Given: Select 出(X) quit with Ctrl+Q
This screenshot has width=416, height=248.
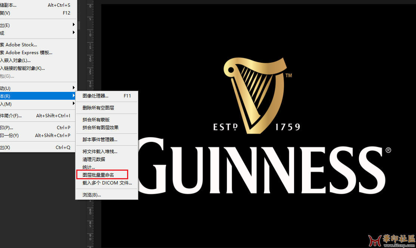Looking at the screenshot, I should [x=38, y=147].
